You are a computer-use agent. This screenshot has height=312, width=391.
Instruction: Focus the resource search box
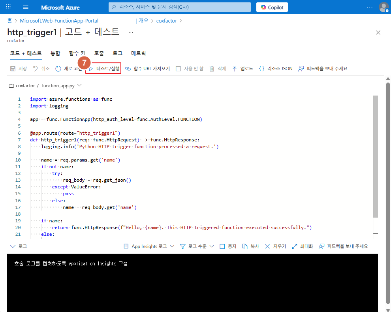click(x=180, y=7)
